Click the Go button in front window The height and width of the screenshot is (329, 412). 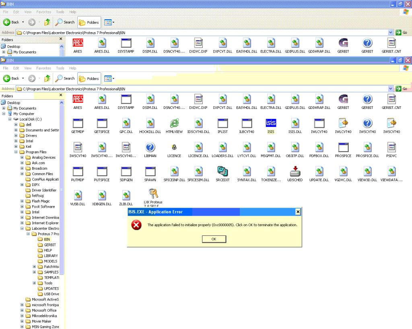402,89
